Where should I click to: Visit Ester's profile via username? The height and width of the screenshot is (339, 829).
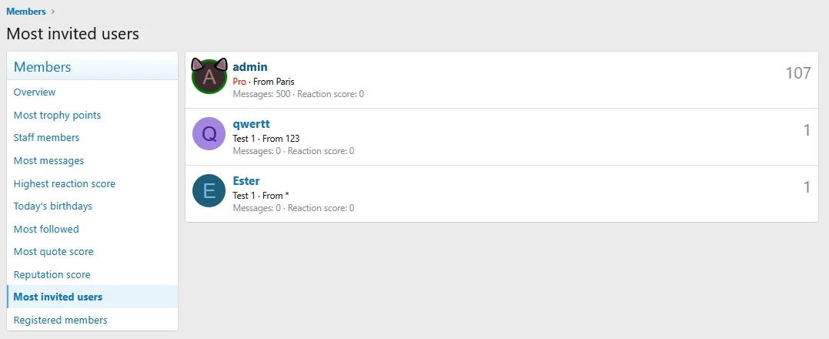246,181
